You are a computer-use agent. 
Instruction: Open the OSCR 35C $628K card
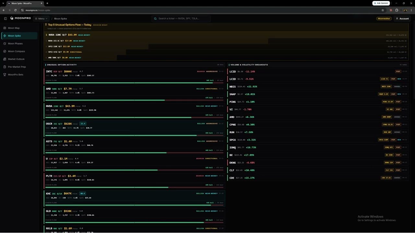134,128
